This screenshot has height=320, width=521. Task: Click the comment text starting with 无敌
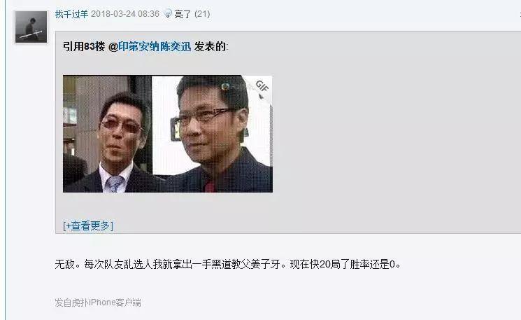[x=228, y=265]
